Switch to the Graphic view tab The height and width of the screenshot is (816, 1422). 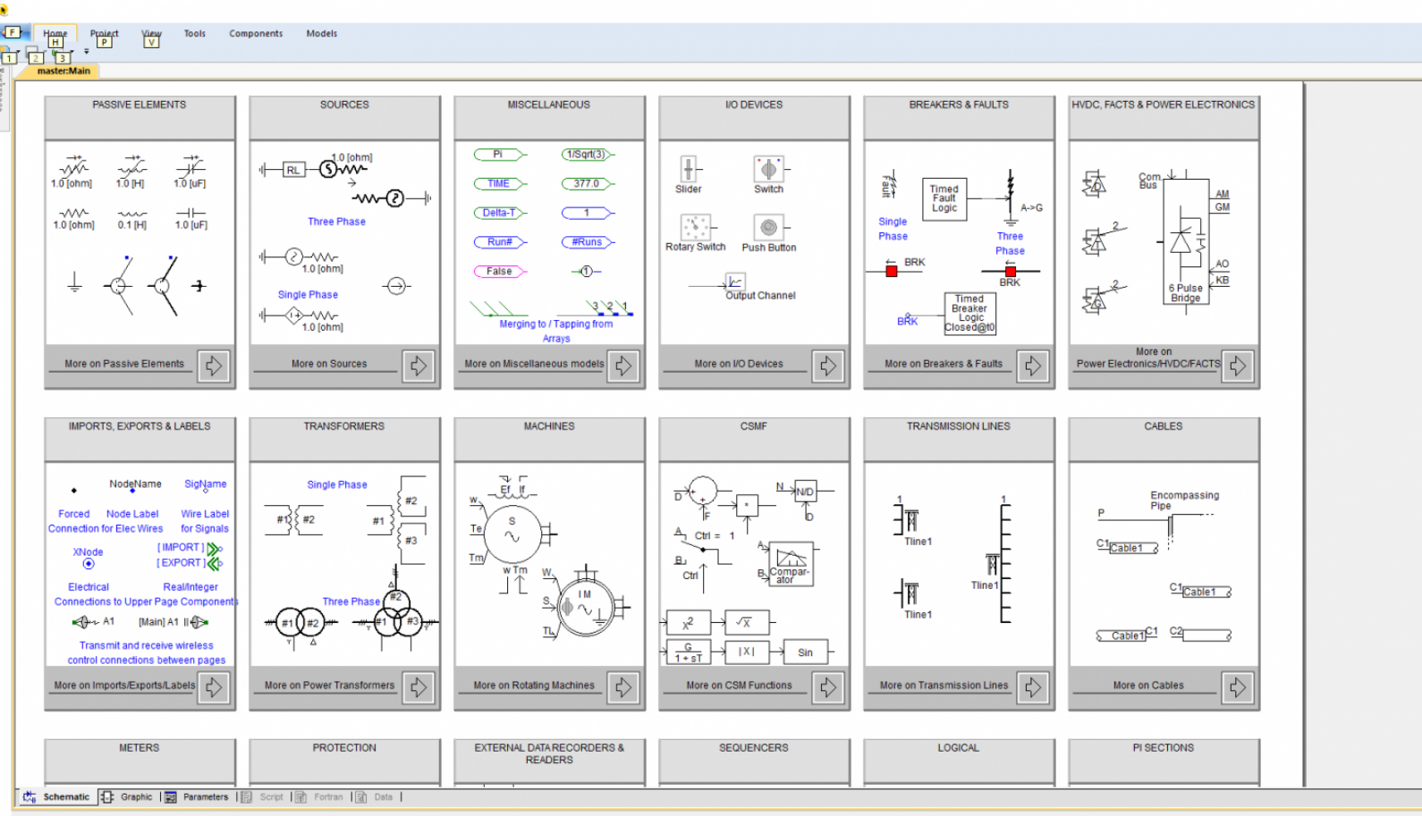(127, 797)
